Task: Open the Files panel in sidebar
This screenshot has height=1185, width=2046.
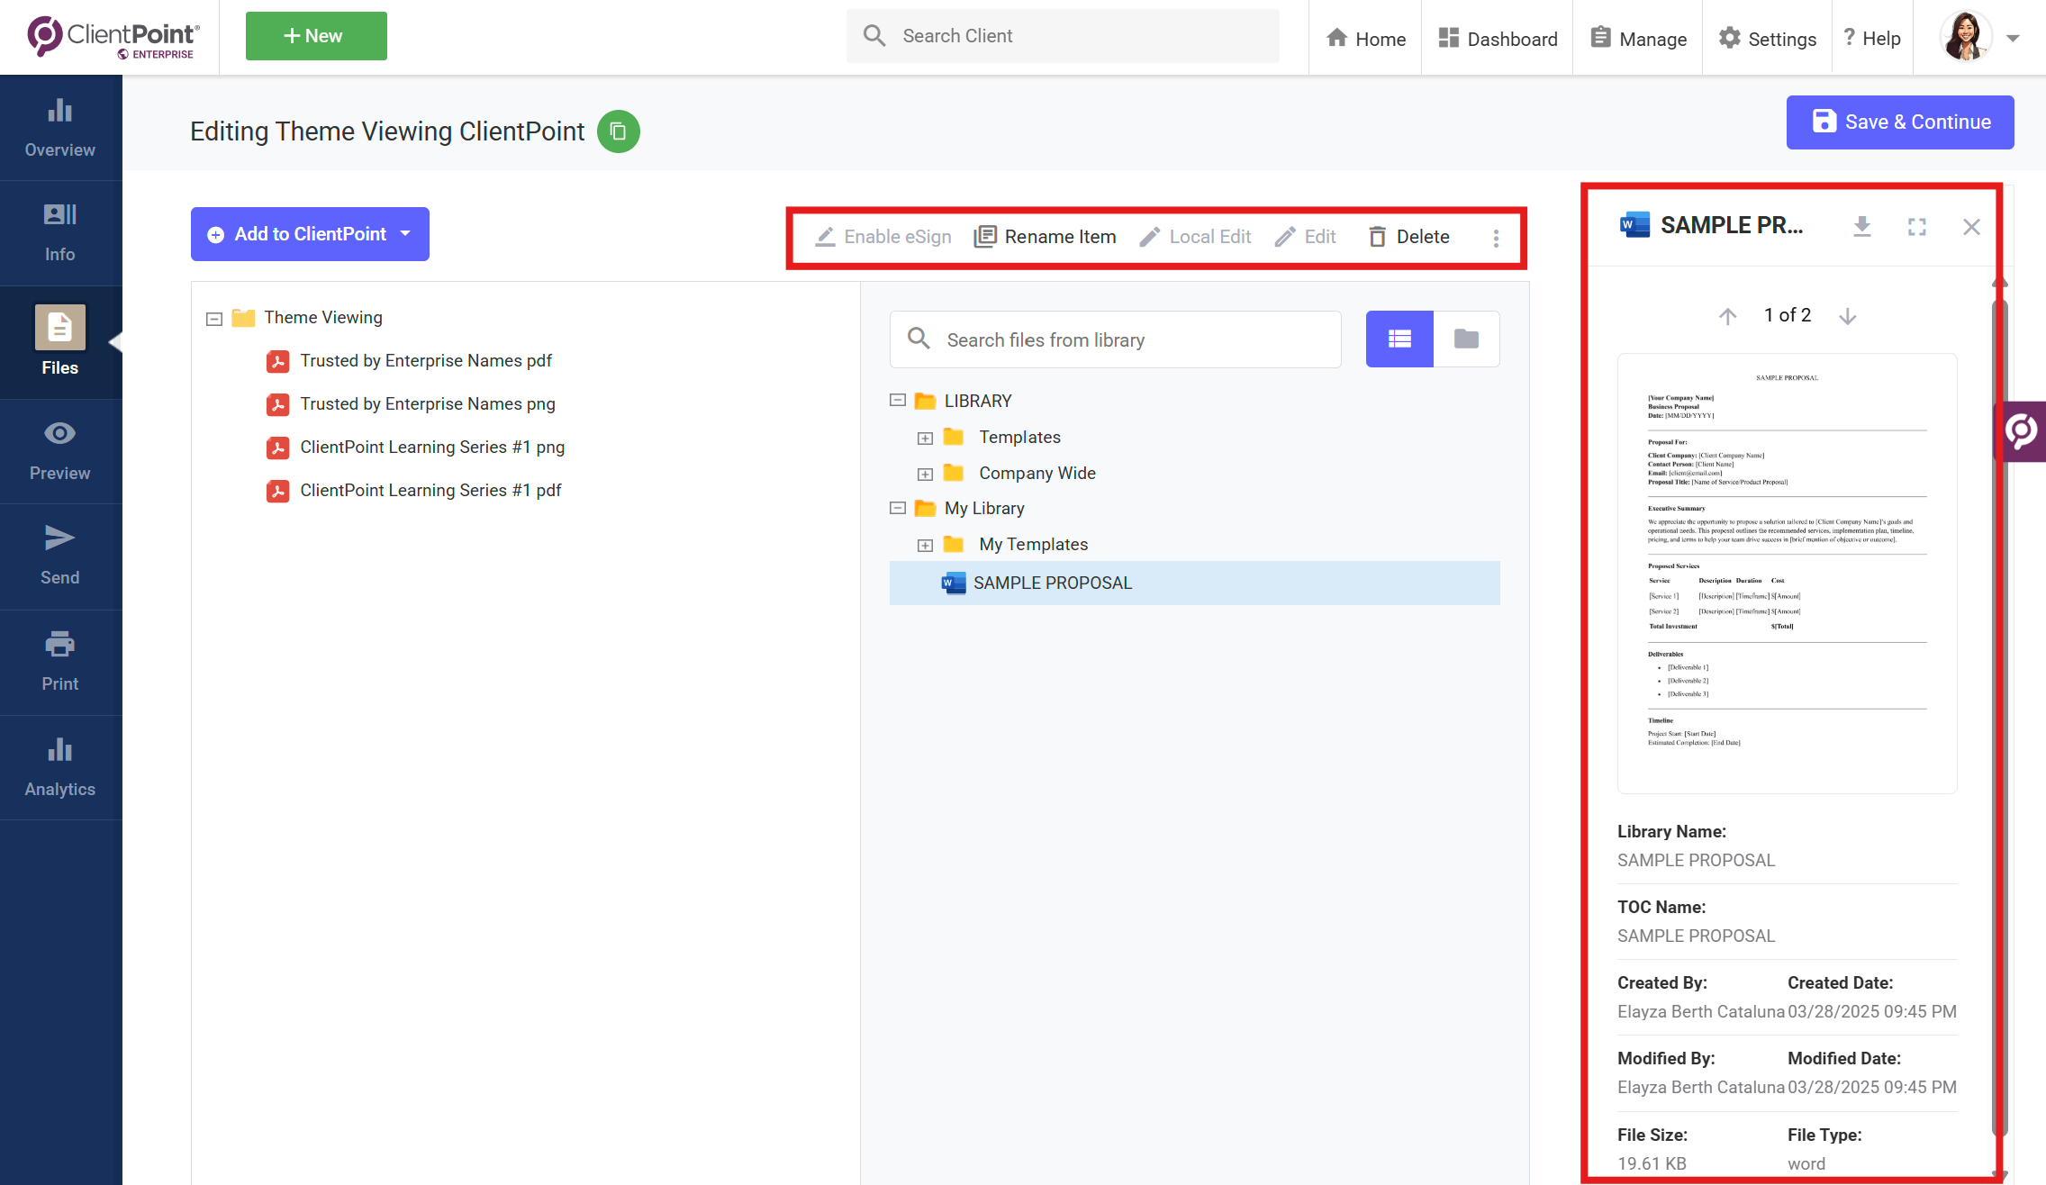Action: point(59,342)
